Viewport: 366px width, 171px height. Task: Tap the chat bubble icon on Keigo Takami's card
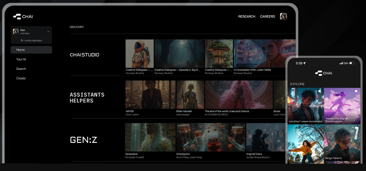pos(356,128)
